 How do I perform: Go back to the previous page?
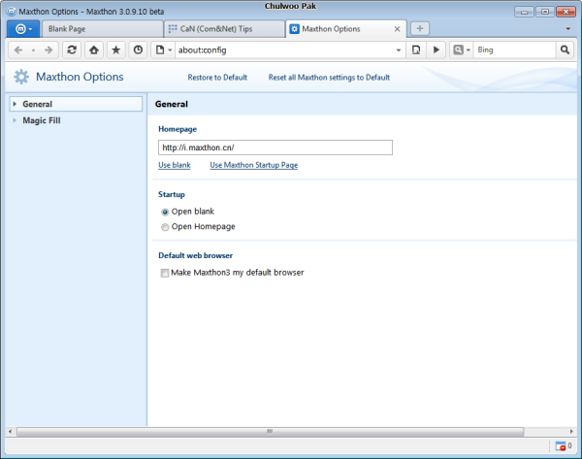click(x=18, y=49)
